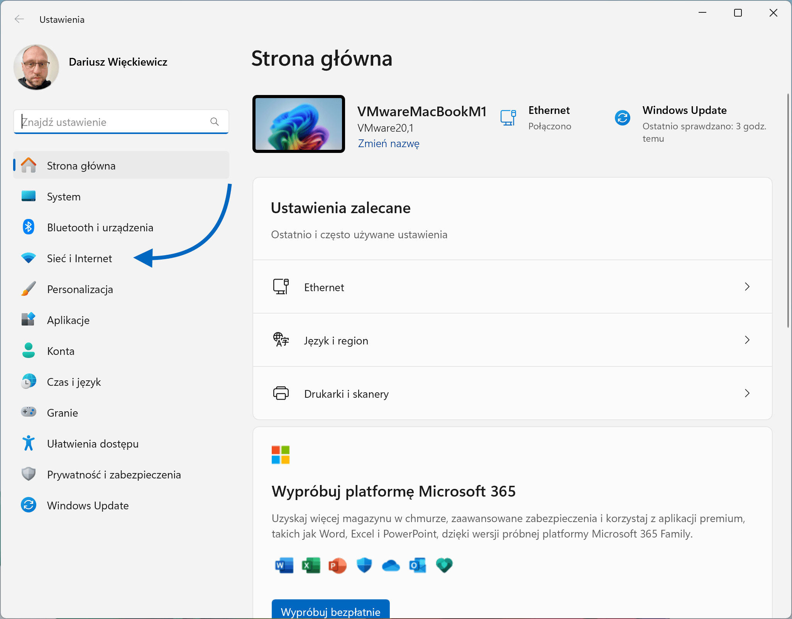The image size is (792, 619).
Task: Open the Strona główna sidebar item
Action: [x=121, y=165]
